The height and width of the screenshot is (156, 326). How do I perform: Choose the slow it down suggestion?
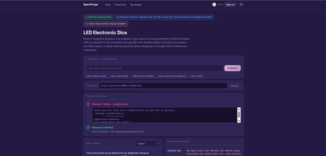click(x=197, y=76)
